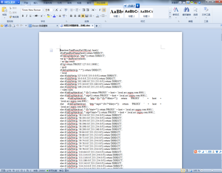The image size is (222, 173).
Task: Click the character shading icon
Action: (x=60, y=16)
